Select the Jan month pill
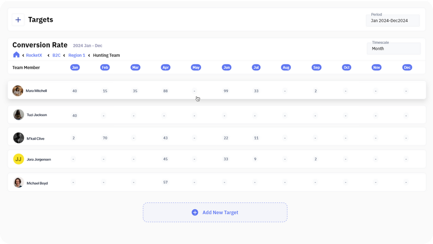This screenshot has width=433, height=244. click(75, 67)
